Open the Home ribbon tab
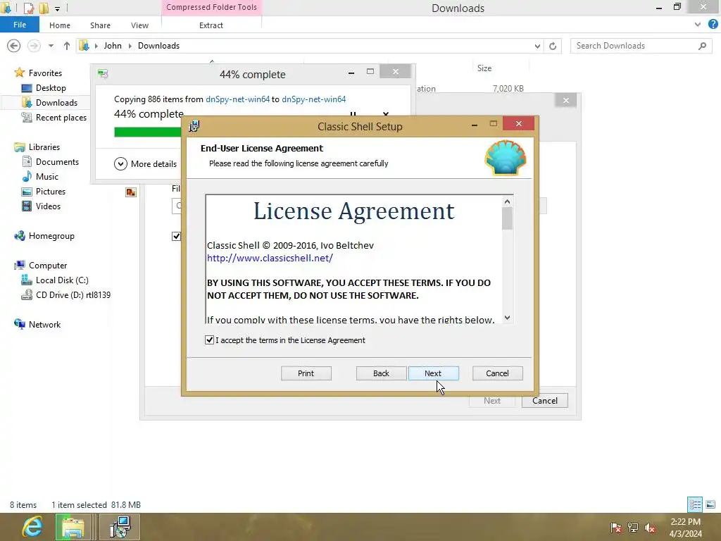Viewport: 721px width, 541px height. (x=60, y=25)
